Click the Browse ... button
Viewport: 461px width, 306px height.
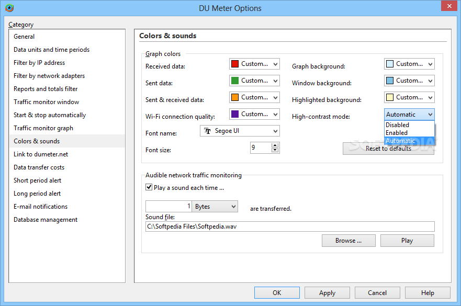(x=348, y=241)
